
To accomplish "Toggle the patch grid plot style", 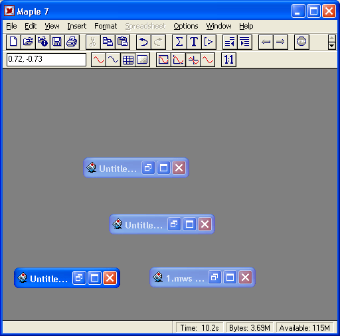I will tap(128, 60).
